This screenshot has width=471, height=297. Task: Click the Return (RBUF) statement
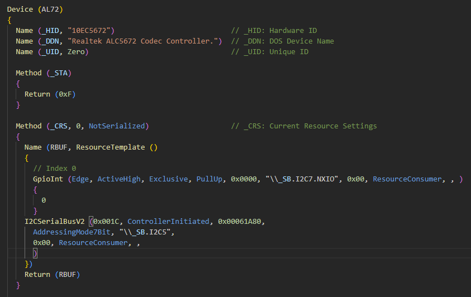53,275
